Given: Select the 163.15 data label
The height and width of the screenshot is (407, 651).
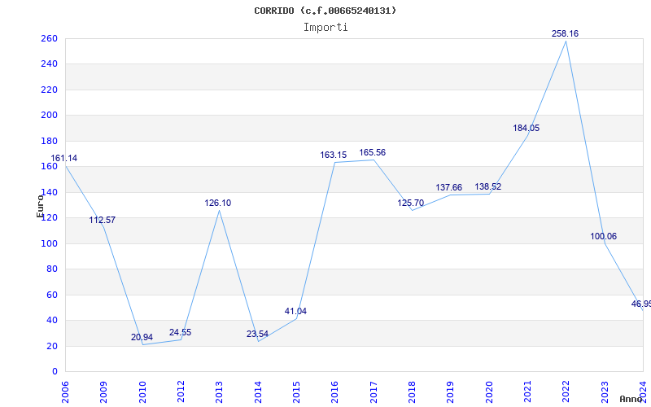Looking at the screenshot, I should [334, 155].
